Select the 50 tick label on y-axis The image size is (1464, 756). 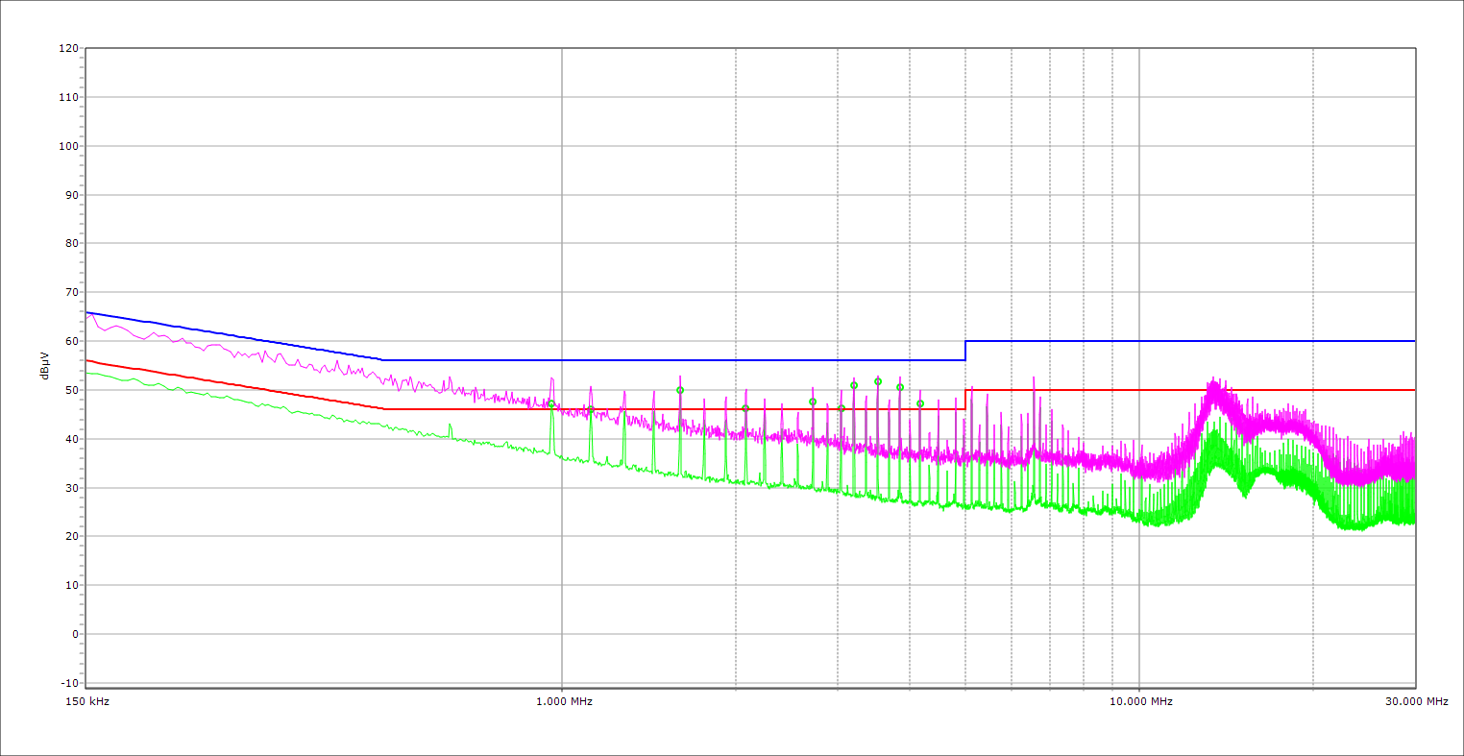click(71, 390)
